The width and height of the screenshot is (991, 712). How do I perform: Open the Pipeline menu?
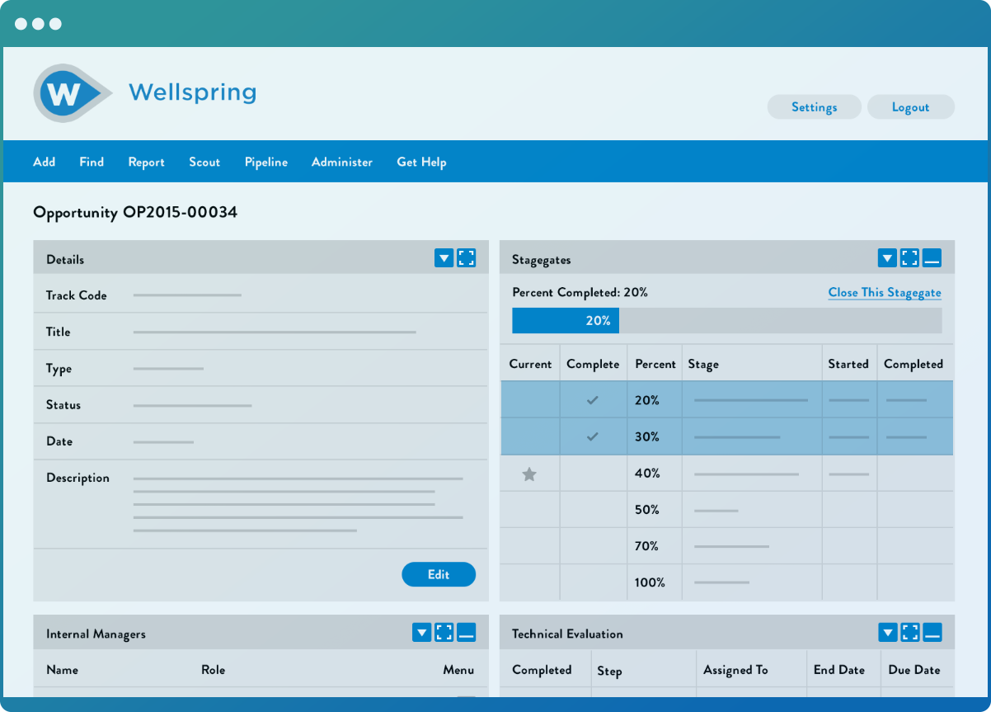tap(266, 163)
